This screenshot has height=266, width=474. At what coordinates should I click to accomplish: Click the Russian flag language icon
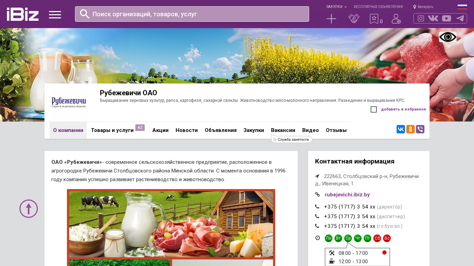462,7
